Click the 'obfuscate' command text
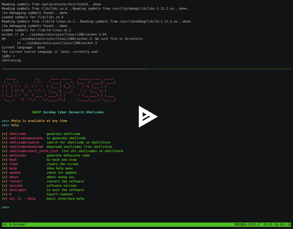The height and width of the screenshot is (229, 293). [x=18, y=155]
